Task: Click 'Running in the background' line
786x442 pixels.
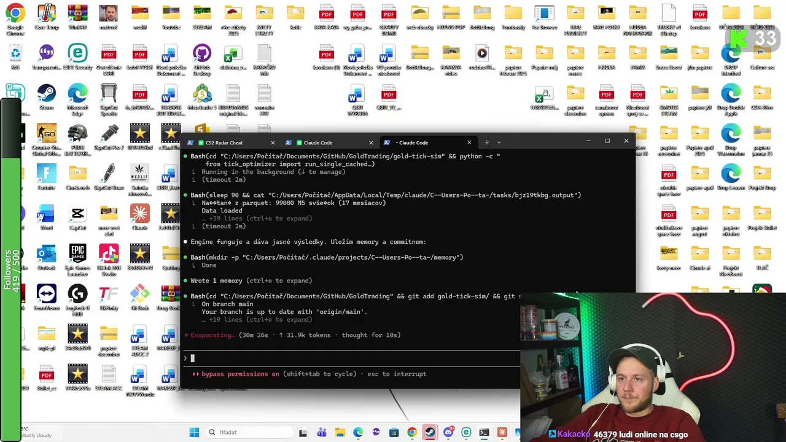Action: click(273, 172)
